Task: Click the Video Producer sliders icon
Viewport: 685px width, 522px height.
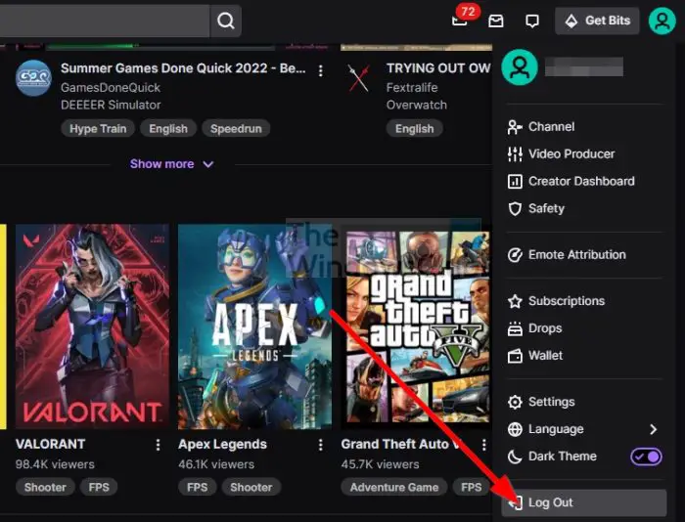Action: [x=515, y=154]
